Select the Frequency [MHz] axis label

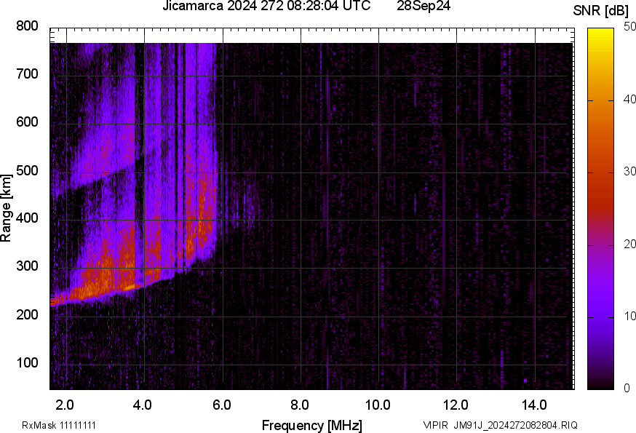(x=311, y=425)
